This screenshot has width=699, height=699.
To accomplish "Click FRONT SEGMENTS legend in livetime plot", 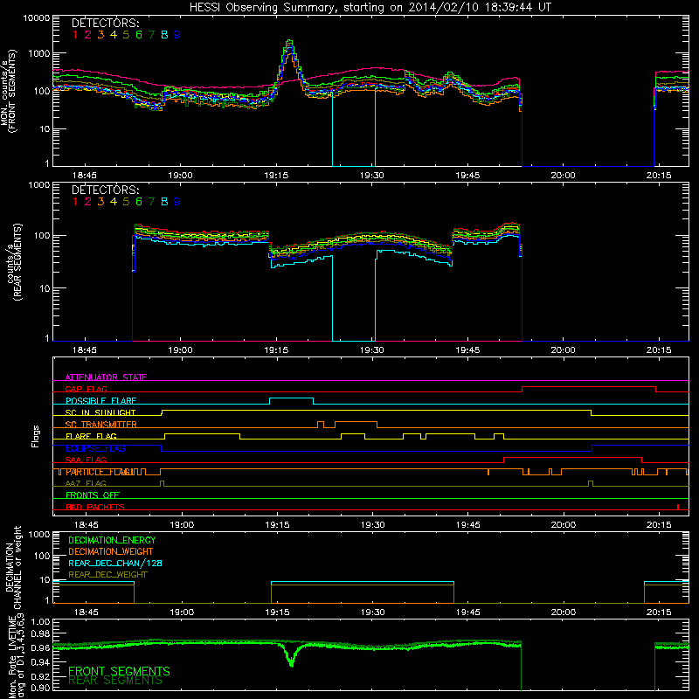I will tap(119, 671).
